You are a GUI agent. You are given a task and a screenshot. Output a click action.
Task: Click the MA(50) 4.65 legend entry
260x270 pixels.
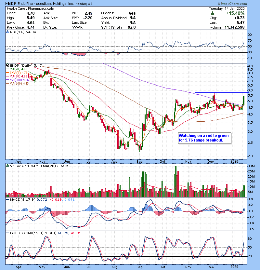(x=17, y=76)
